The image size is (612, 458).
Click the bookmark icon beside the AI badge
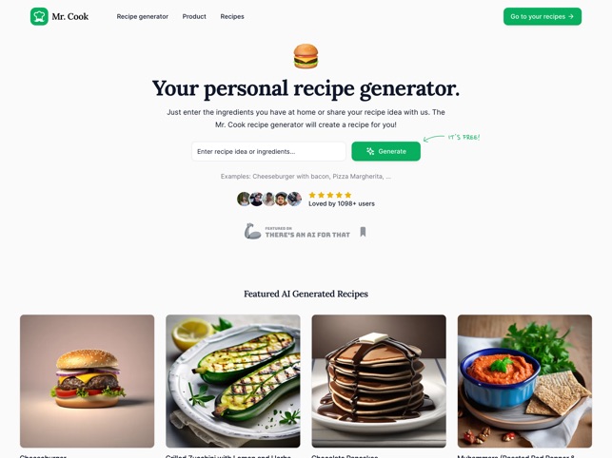pyautogui.click(x=363, y=232)
